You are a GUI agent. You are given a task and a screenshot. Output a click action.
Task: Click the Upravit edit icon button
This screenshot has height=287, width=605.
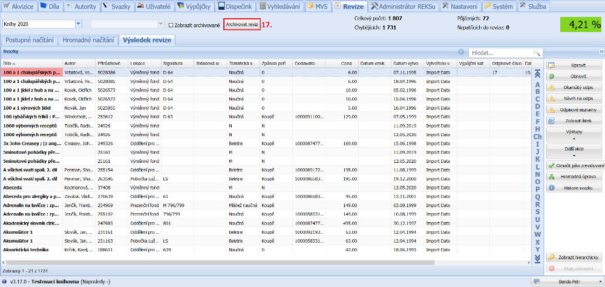(574, 65)
